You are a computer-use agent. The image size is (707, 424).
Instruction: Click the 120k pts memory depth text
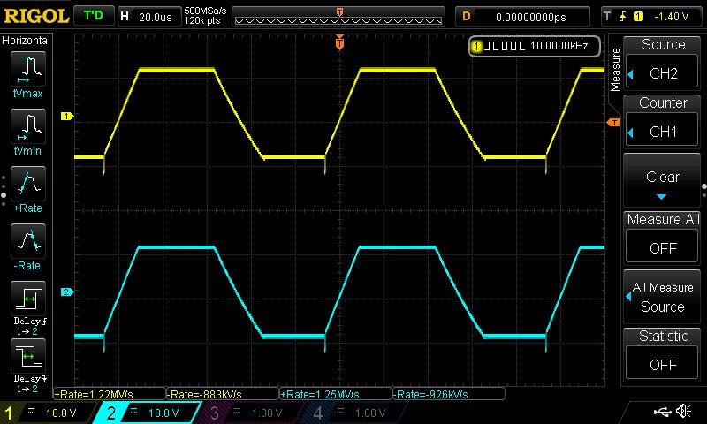click(202, 20)
